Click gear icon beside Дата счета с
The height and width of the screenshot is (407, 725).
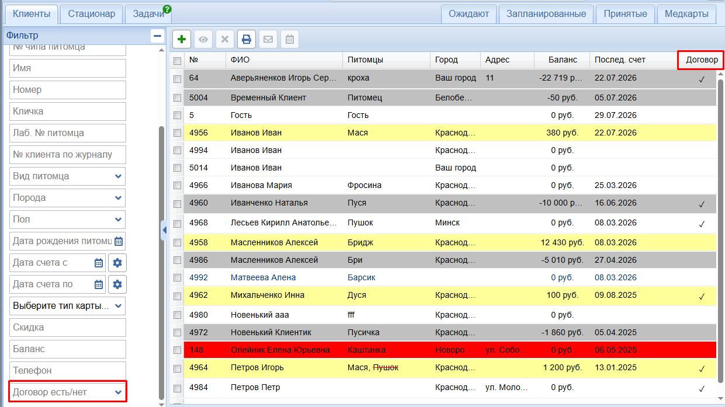pyautogui.click(x=117, y=263)
